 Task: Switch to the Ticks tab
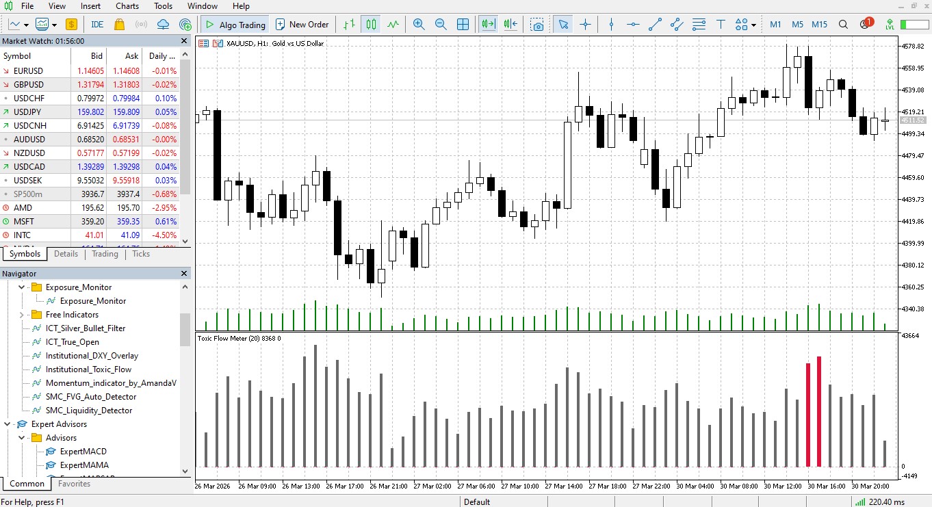coord(141,254)
